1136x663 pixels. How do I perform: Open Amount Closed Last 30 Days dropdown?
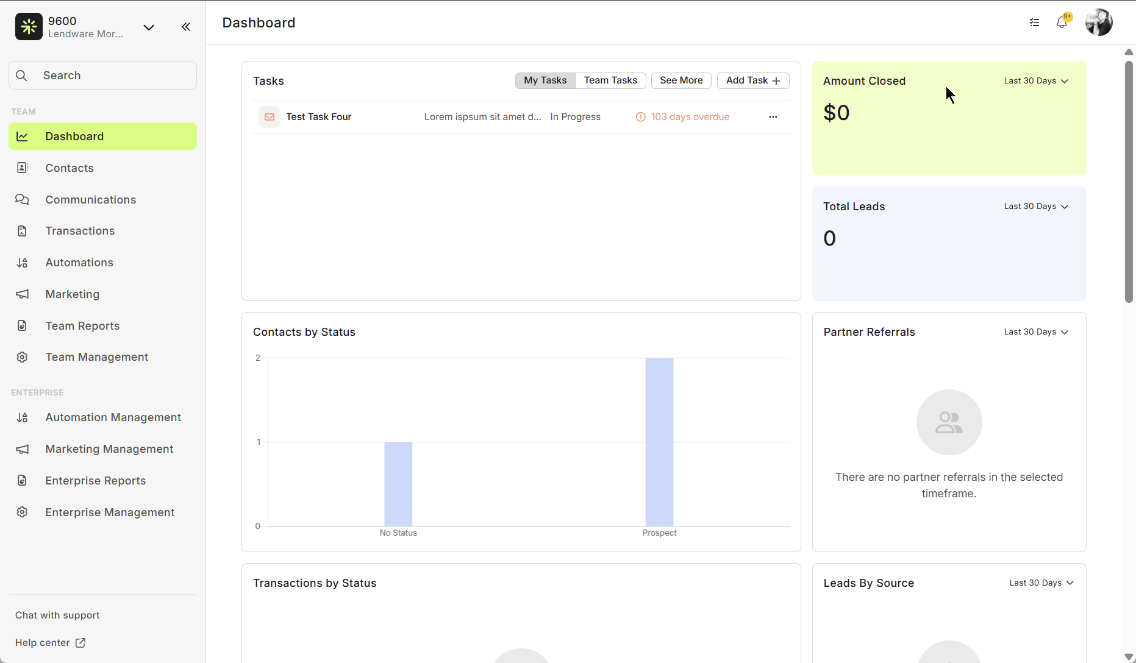pos(1036,81)
